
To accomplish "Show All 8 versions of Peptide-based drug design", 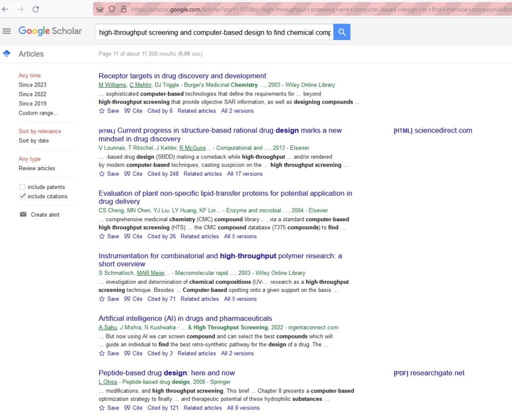I will click(x=243, y=408).
